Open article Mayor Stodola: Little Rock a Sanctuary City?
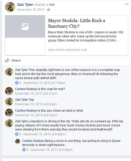 (x=77, y=23)
